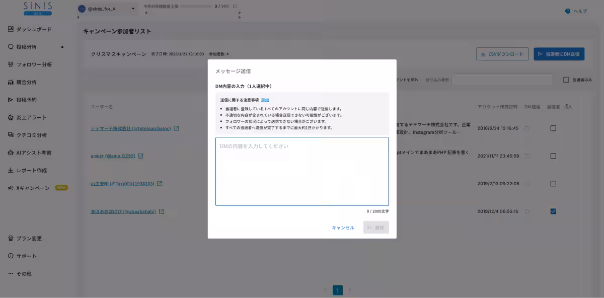Open 競合分析 from the sidebar
The image size is (604, 298).
[29, 82]
